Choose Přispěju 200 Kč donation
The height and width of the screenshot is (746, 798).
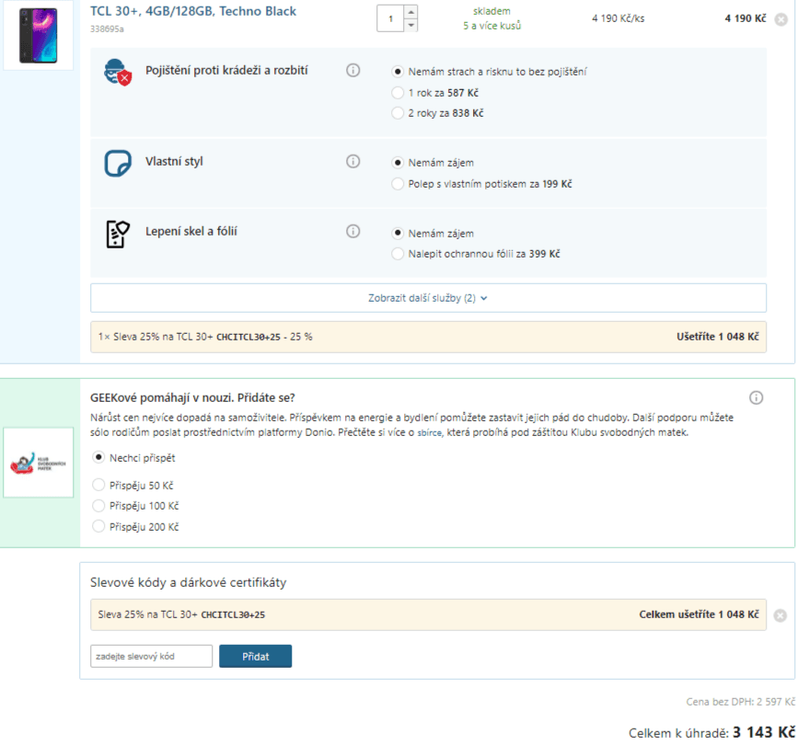(x=98, y=526)
